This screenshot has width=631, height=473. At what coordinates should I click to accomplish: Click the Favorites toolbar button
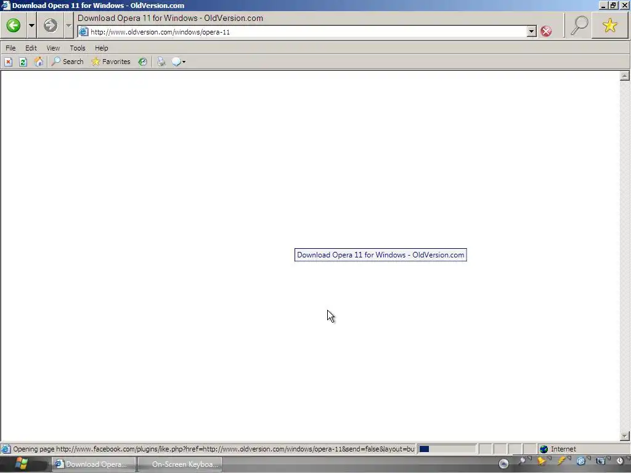[x=111, y=62]
